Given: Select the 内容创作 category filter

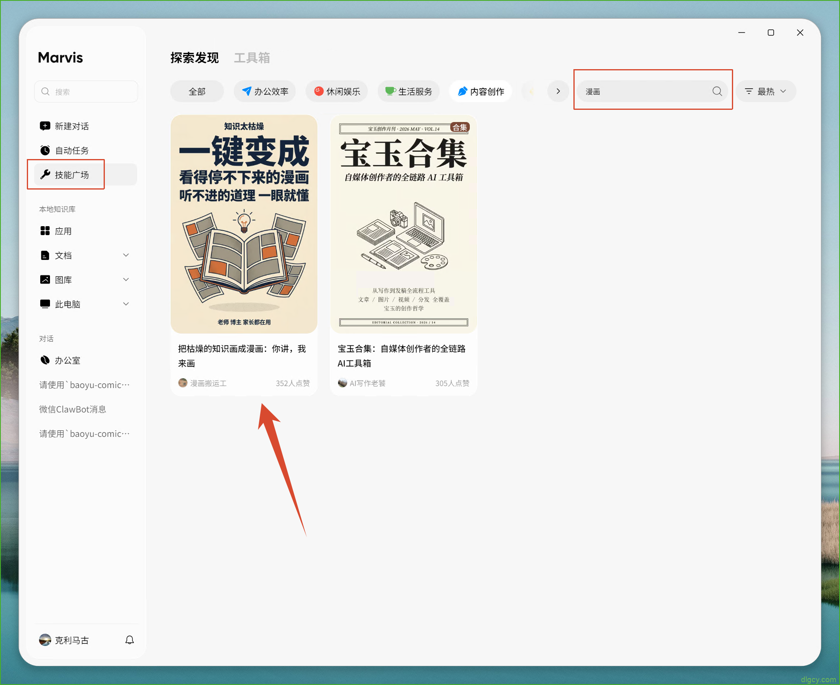Looking at the screenshot, I should 481,91.
